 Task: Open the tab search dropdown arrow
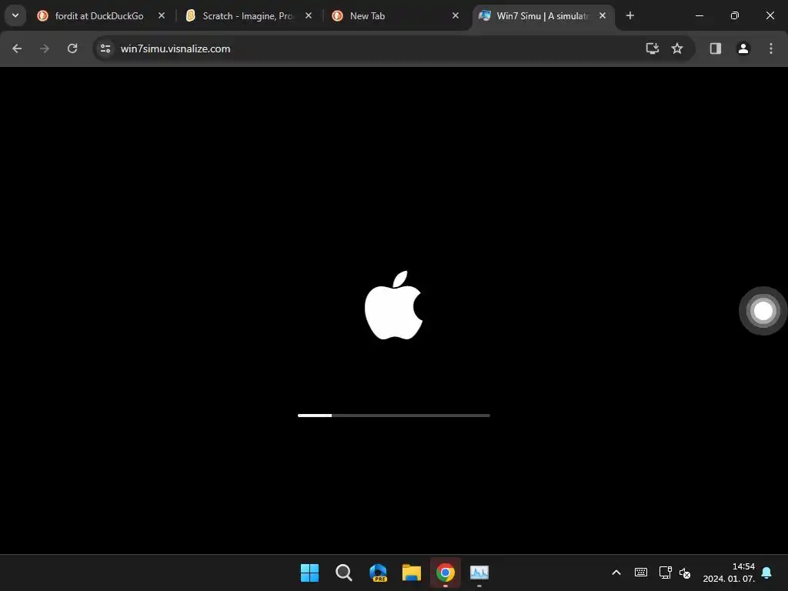pos(15,15)
